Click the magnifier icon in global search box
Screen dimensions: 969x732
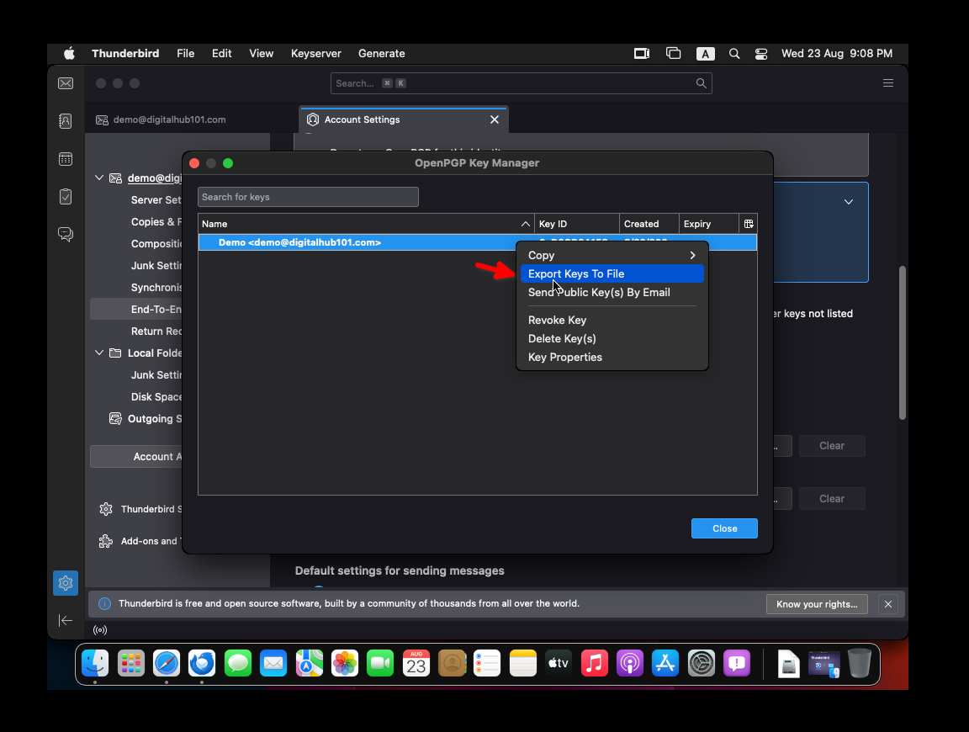[701, 83]
